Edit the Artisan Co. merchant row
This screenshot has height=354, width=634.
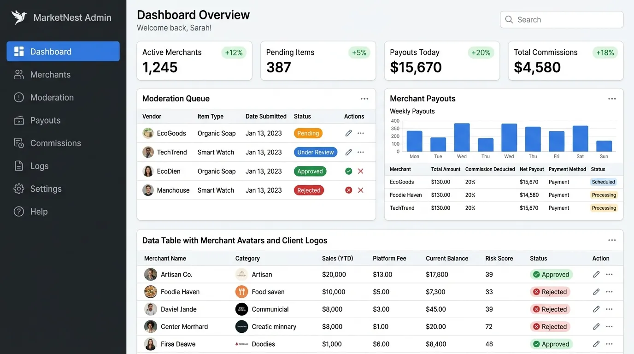[x=596, y=274]
